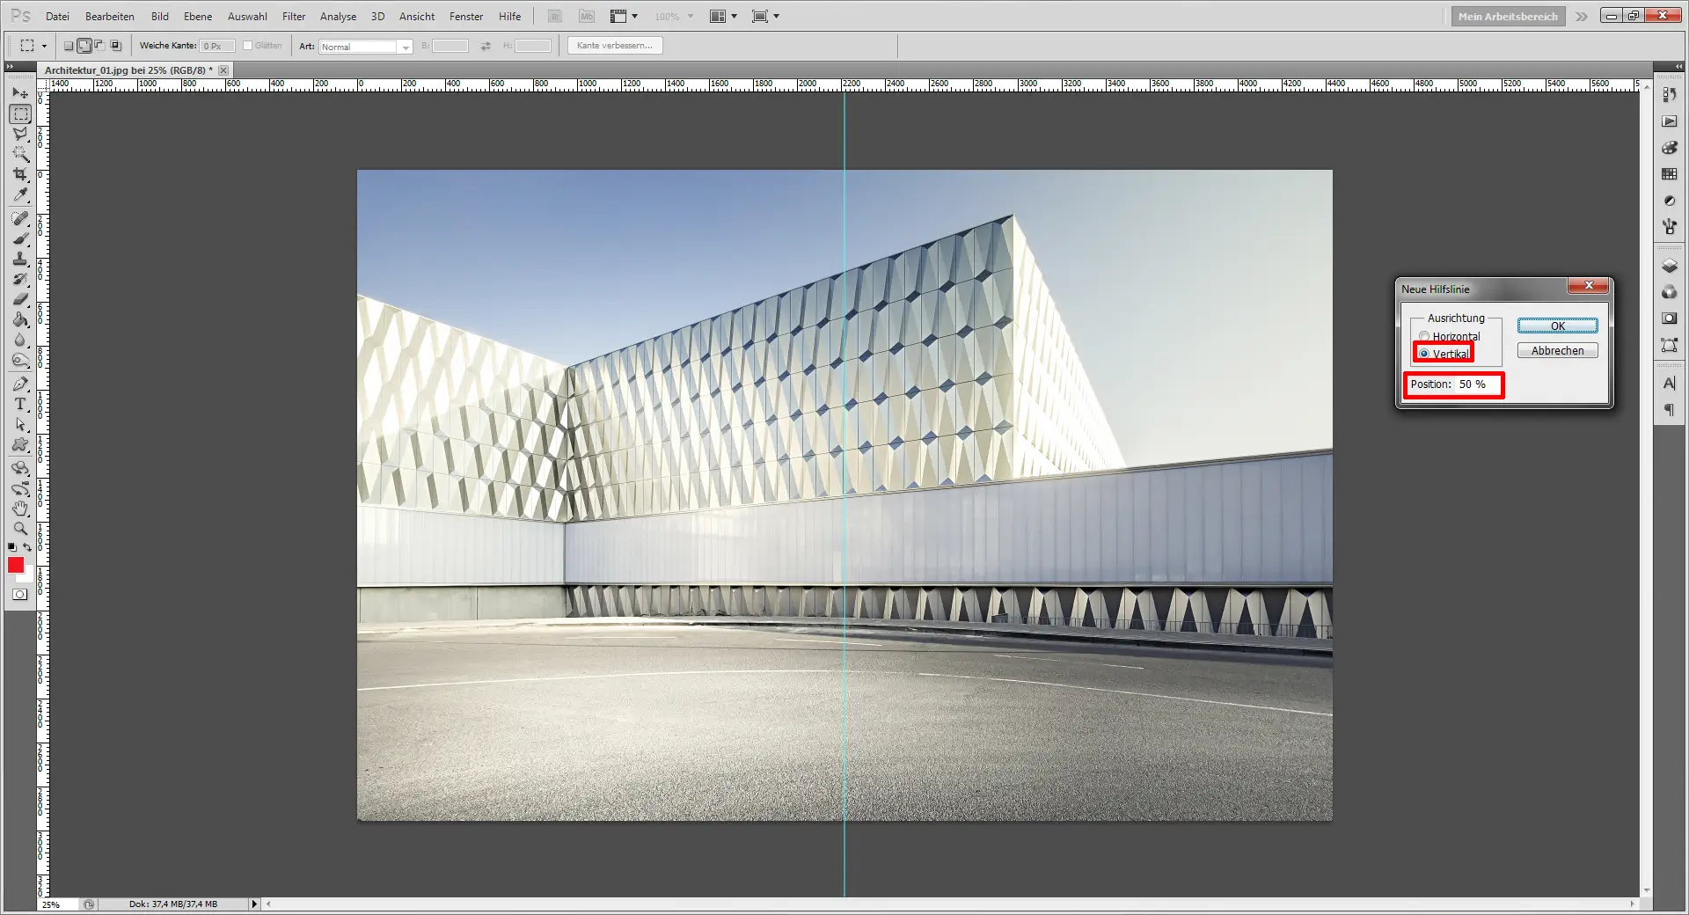The height and width of the screenshot is (915, 1689).
Task: Select the Horizontal orientation radio button
Action: [x=1424, y=336]
